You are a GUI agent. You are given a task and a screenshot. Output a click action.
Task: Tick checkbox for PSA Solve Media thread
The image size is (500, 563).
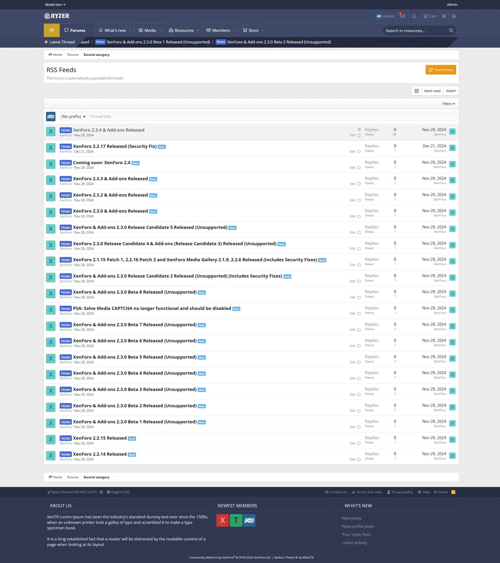point(359,314)
